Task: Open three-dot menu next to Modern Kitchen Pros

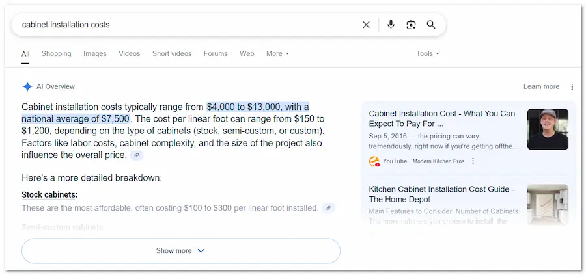Action: click(x=473, y=161)
